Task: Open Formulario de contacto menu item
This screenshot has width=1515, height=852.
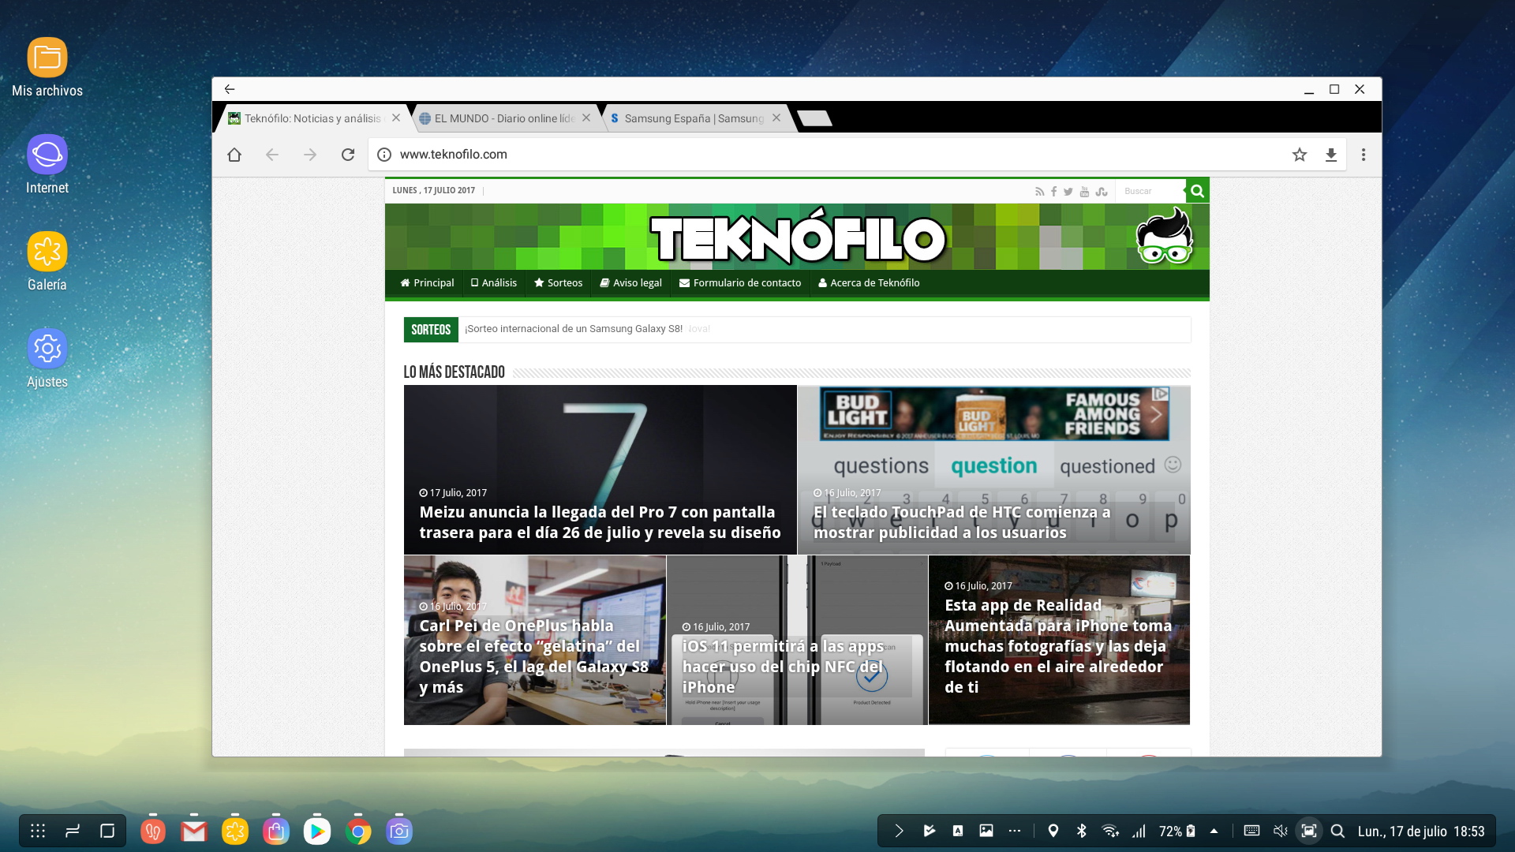Action: [740, 282]
